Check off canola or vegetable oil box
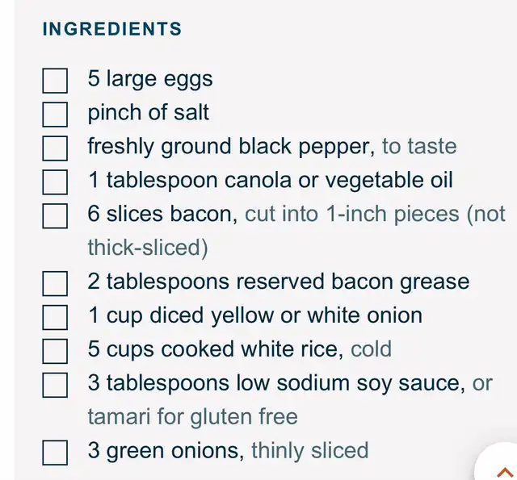Viewport: 517px width, 480px height. pyautogui.click(x=55, y=182)
